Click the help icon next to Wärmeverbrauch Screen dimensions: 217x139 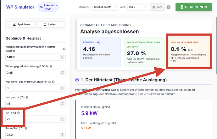[x=64, y=49]
